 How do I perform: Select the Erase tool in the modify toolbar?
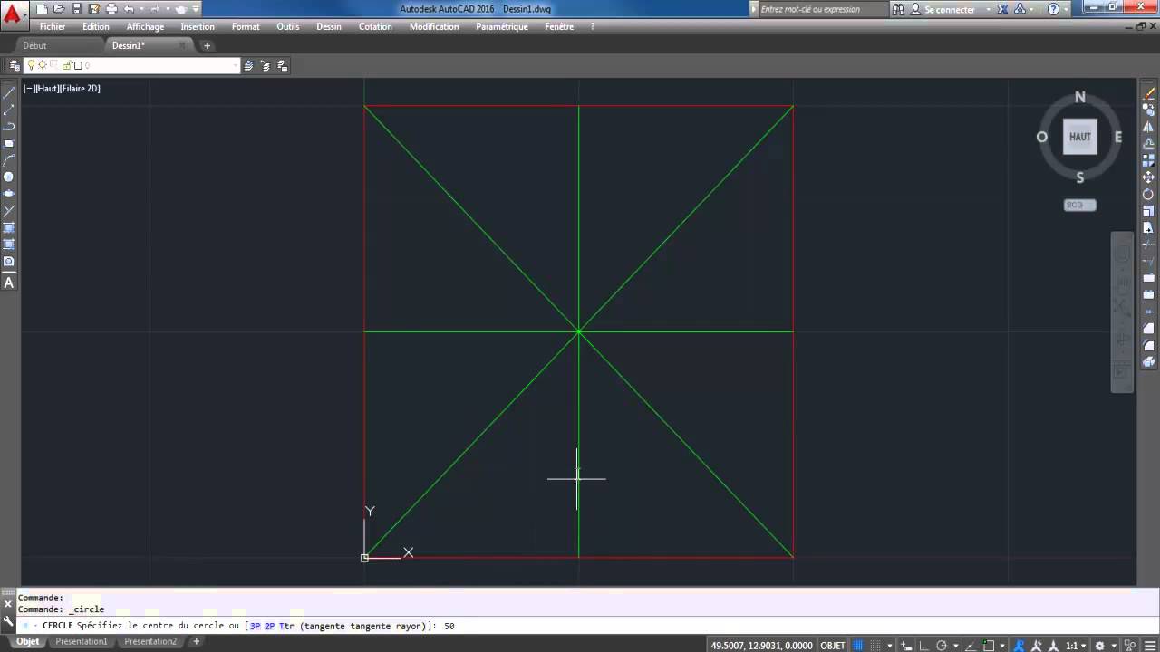coord(1148,92)
